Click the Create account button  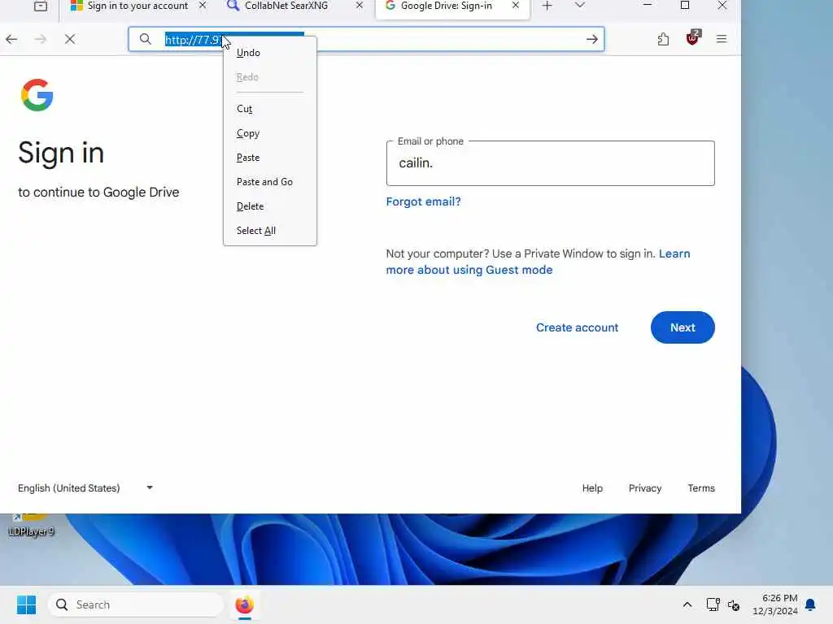pyautogui.click(x=577, y=327)
